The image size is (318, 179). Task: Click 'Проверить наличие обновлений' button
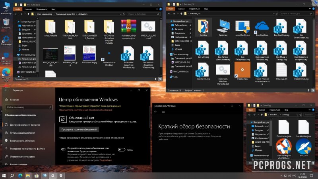click(x=79, y=129)
